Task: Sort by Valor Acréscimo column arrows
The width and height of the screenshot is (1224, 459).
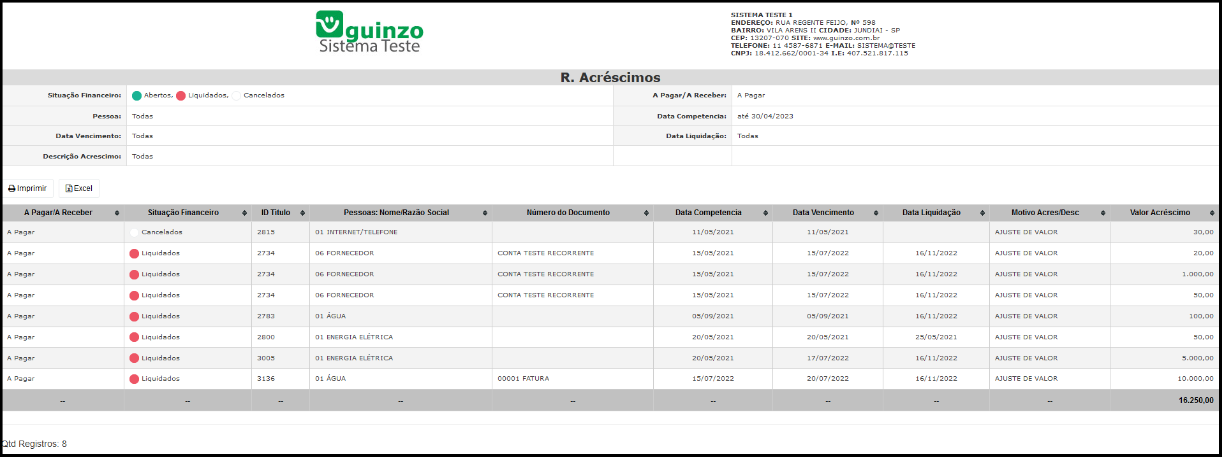Action: (x=1212, y=213)
